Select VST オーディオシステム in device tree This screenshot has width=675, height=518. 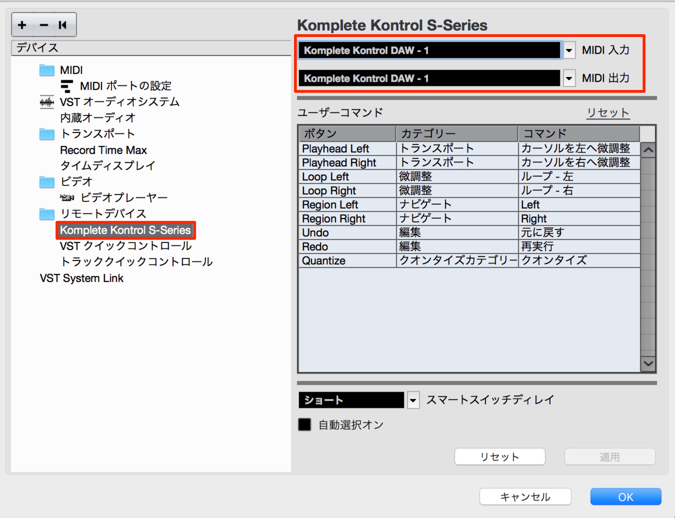pos(119,102)
